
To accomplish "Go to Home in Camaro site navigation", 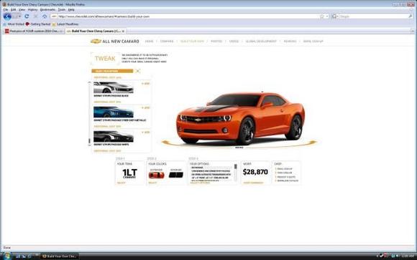I will click(150, 42).
